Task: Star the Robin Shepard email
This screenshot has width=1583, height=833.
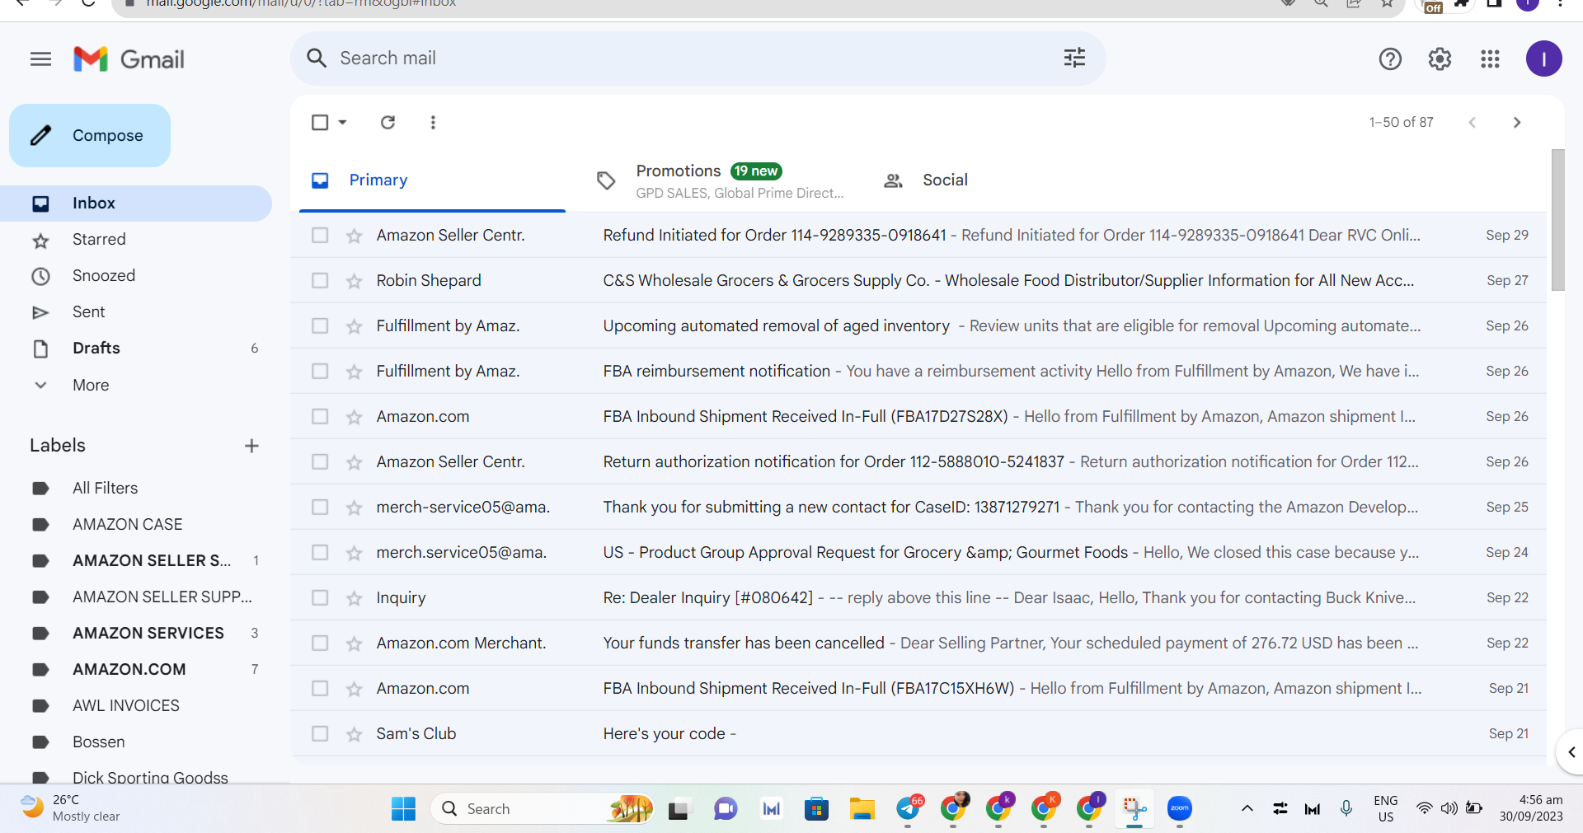Action: coord(355,281)
